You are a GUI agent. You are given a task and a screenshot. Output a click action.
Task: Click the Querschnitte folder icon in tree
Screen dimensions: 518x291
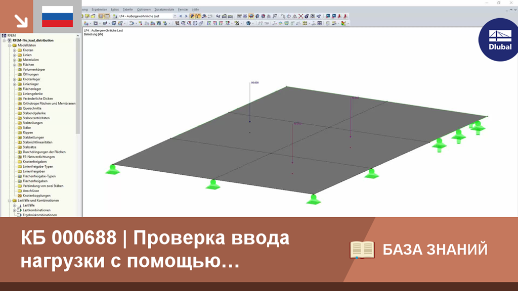pos(20,108)
